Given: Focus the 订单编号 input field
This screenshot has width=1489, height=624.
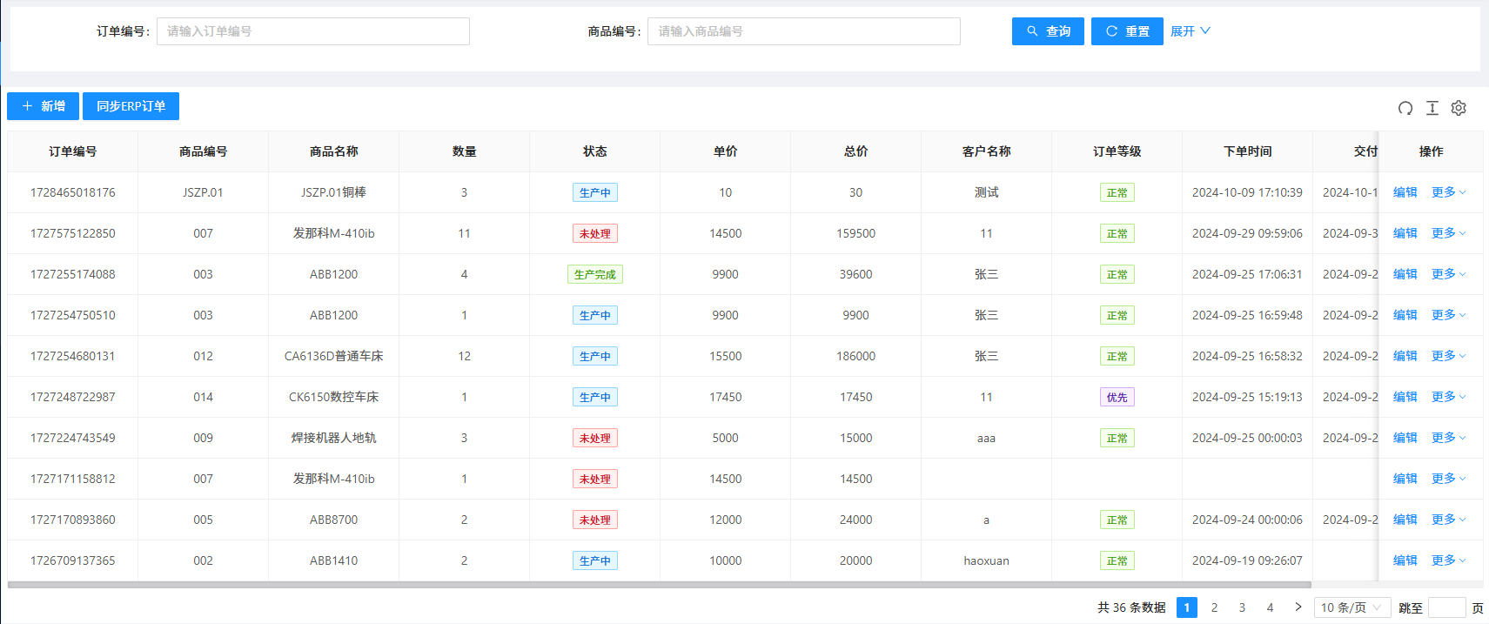Looking at the screenshot, I should click(313, 31).
